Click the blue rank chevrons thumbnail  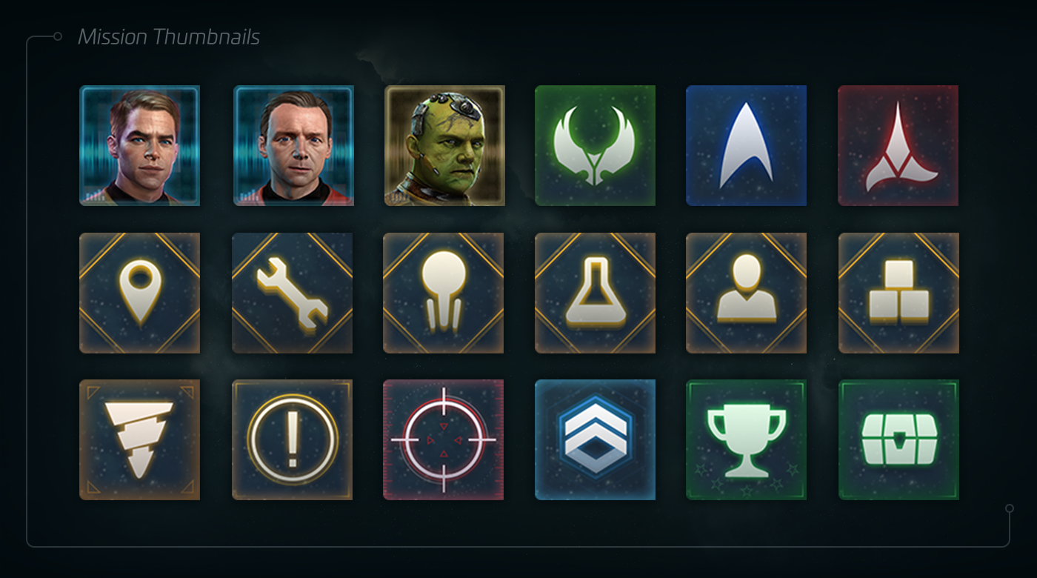tap(596, 440)
